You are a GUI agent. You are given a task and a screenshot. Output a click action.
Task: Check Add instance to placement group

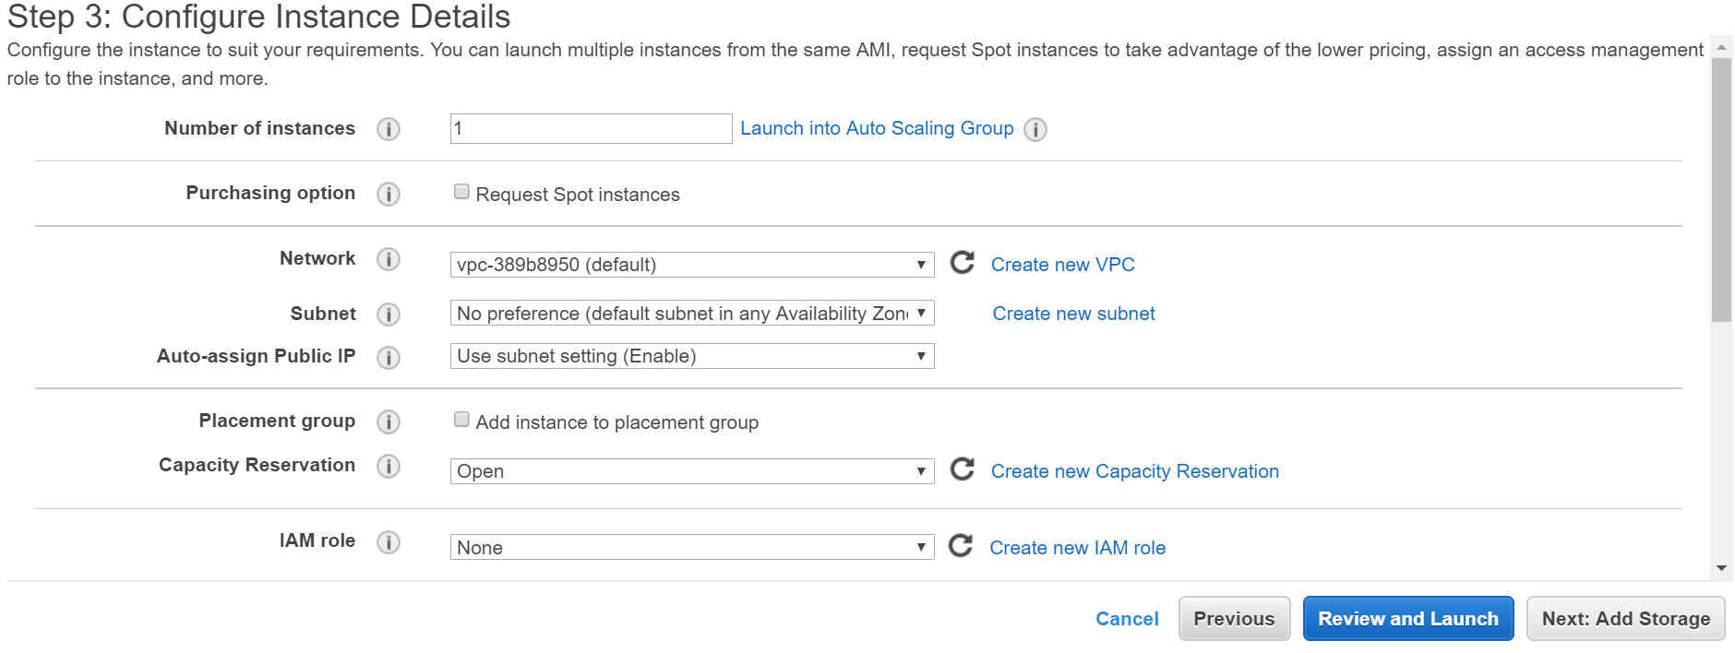pos(461,420)
